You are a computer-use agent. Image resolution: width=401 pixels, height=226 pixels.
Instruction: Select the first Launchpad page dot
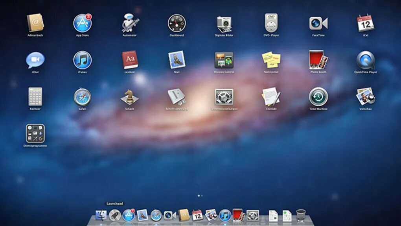pos(199,196)
